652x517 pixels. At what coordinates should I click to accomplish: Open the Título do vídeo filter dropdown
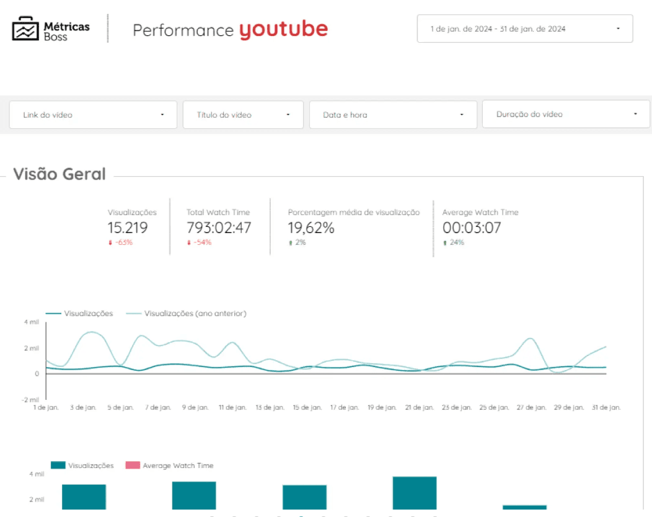(243, 114)
